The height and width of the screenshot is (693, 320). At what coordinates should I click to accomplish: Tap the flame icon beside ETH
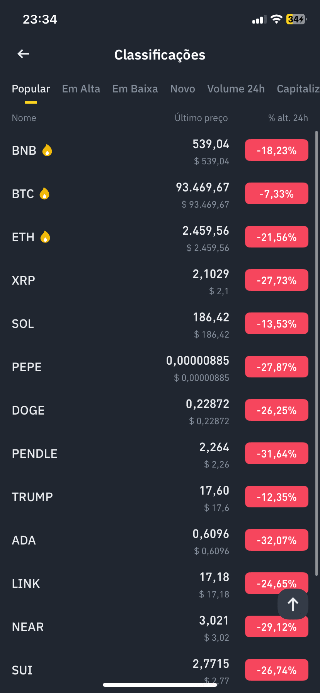45,237
